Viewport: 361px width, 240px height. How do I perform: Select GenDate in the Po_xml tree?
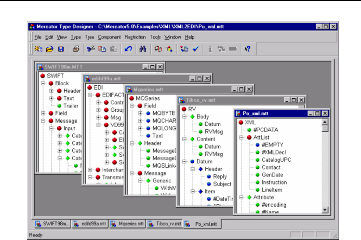[272, 175]
